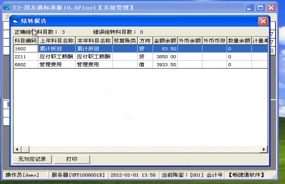285x184 pixels.
Task: Click the 科目编码 column header
Action: [26, 41]
